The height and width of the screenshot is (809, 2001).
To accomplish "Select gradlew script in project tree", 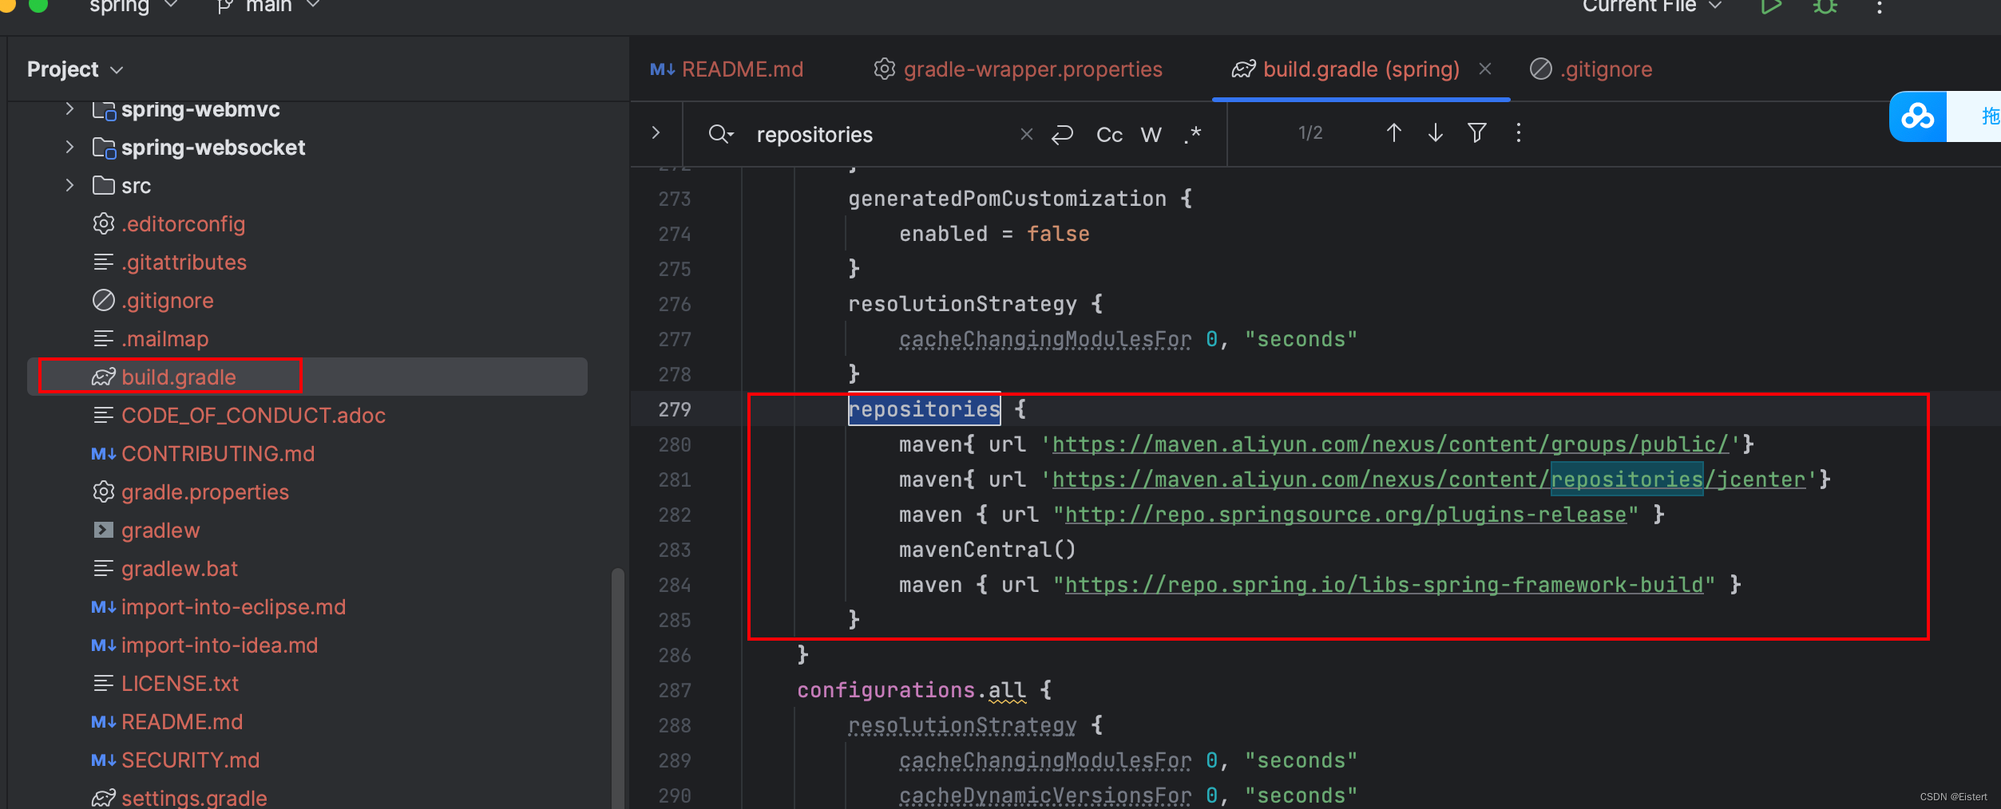I will [160, 531].
